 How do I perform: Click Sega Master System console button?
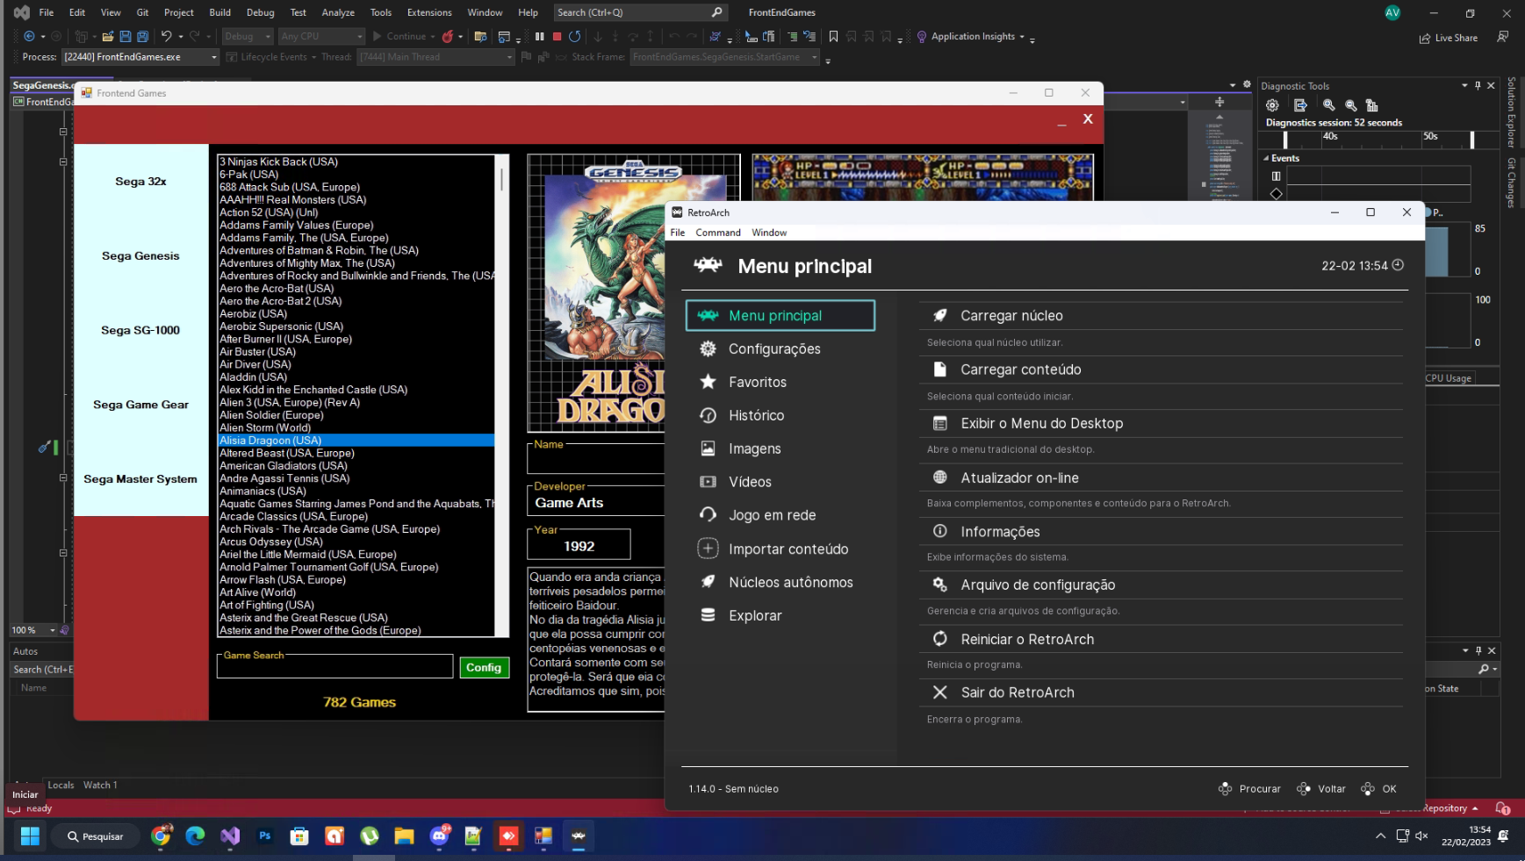(140, 479)
